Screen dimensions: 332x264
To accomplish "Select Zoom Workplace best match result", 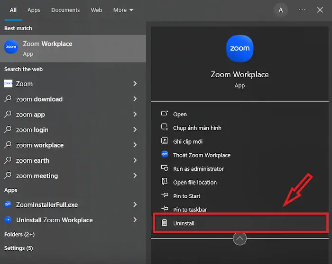I will point(73,48).
